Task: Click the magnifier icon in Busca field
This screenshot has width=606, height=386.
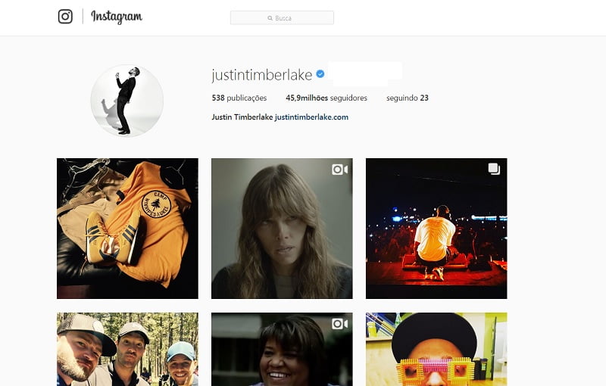Action: pyautogui.click(x=270, y=18)
